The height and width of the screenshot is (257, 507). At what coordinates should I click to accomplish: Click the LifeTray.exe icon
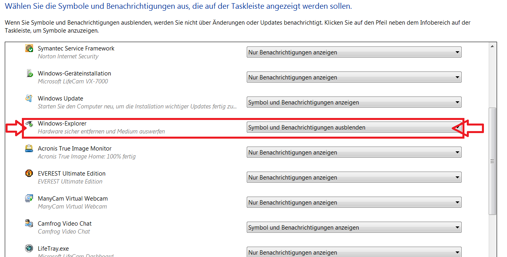click(29, 249)
